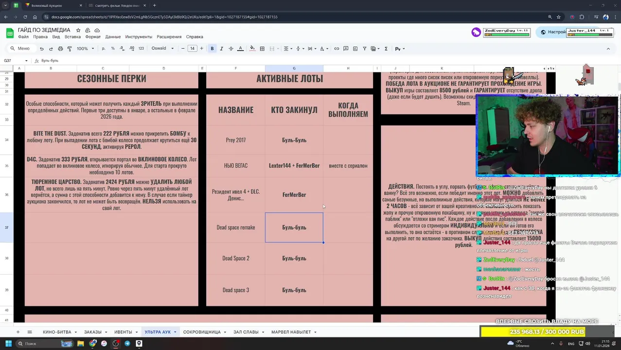Decrease font size with minus button
Viewport: 621px width, 350px height.
pos(183,49)
